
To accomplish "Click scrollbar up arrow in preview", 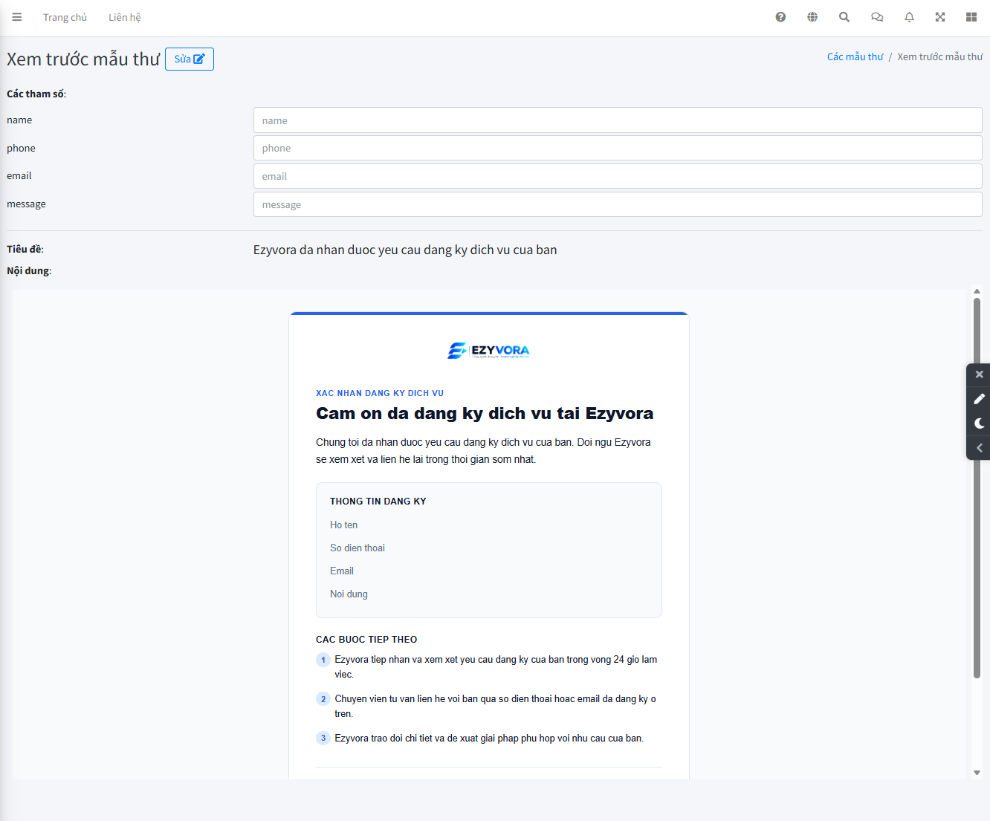I will click(977, 291).
